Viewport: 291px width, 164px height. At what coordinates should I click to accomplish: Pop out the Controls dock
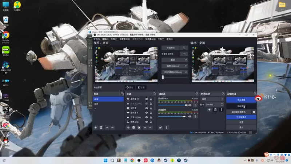[x=255, y=94]
